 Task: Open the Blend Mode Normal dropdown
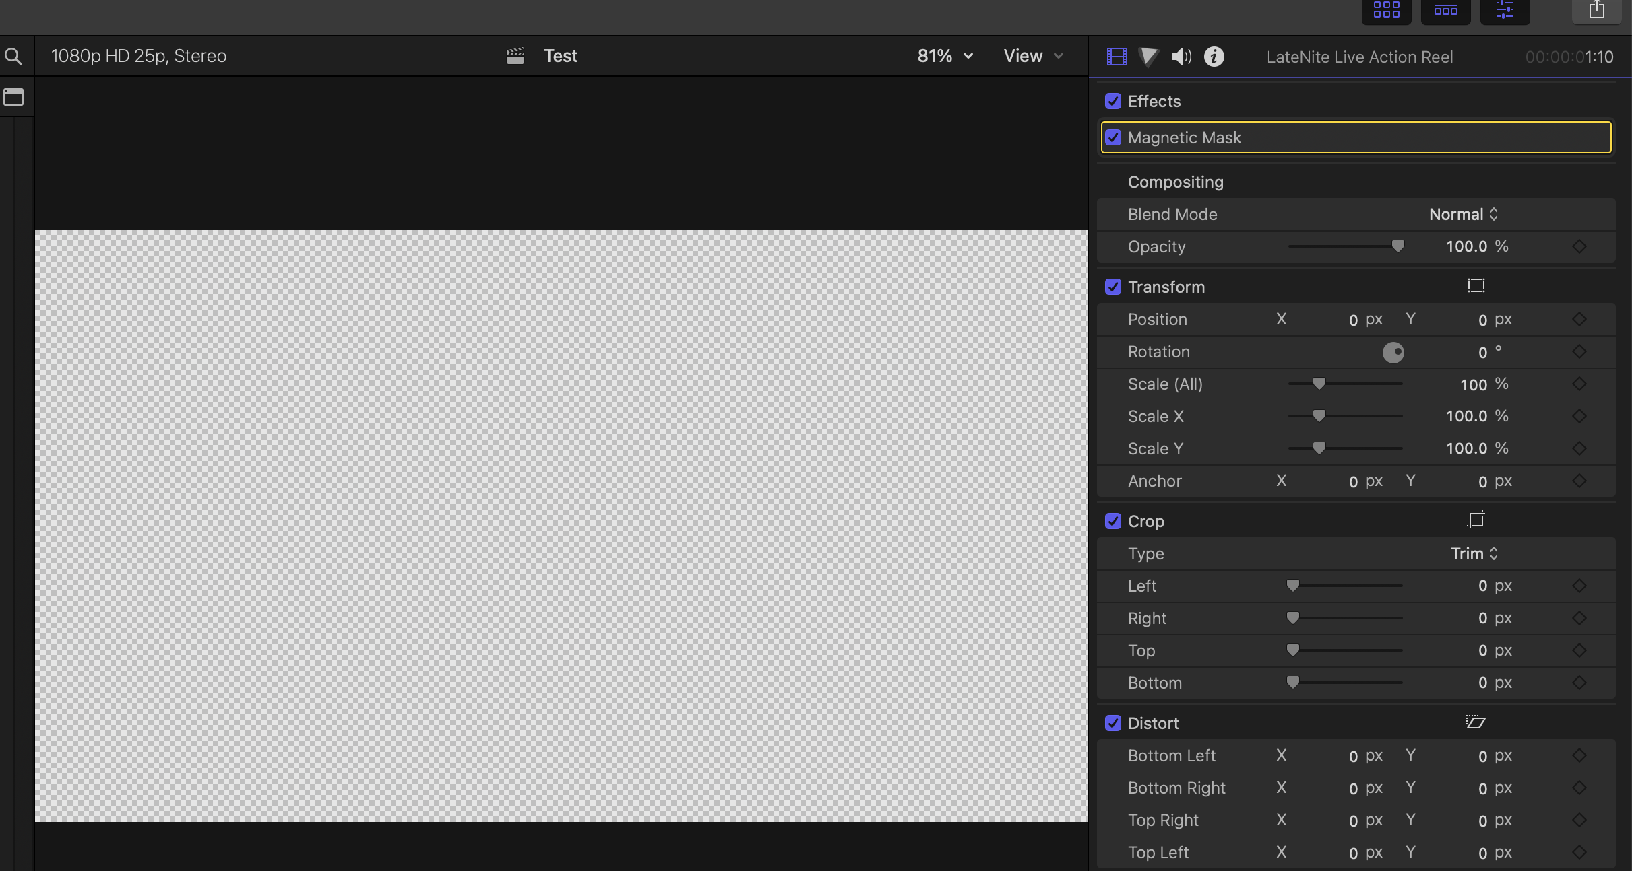(x=1464, y=214)
